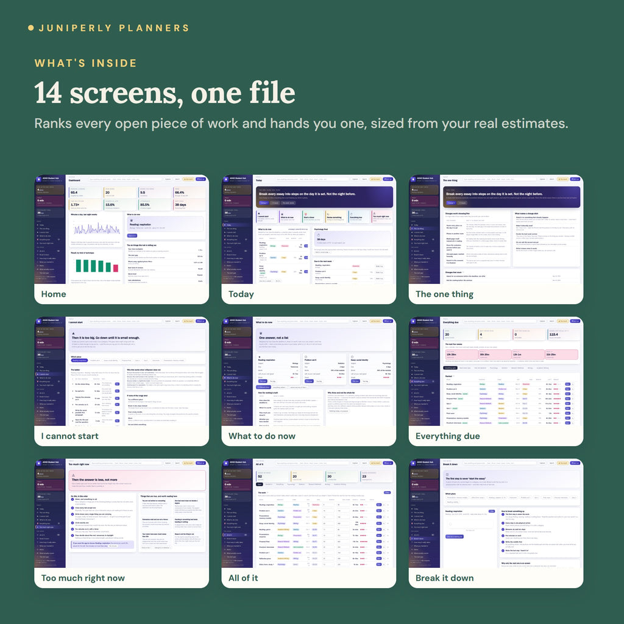This screenshot has height=624, width=624.
Task: Click 'Then it is too big' banner heading
Action: click(x=105, y=338)
